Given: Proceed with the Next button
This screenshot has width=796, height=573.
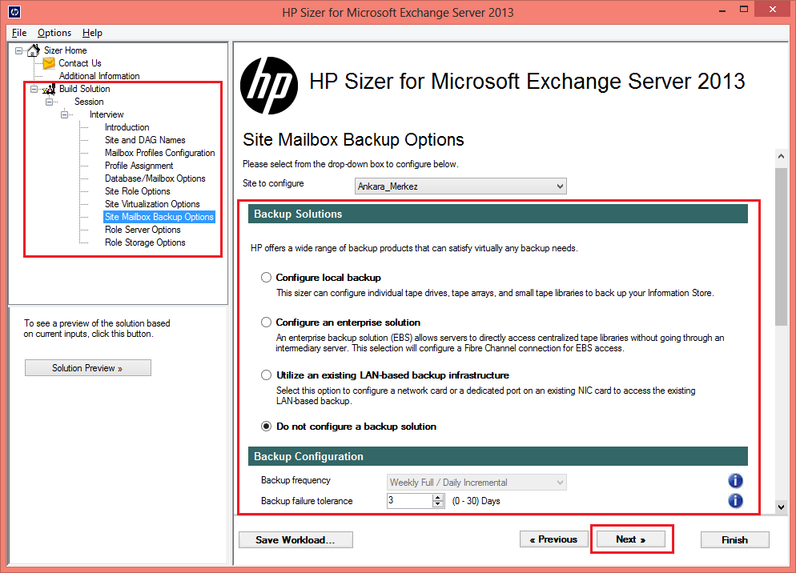Looking at the screenshot, I should [x=630, y=539].
